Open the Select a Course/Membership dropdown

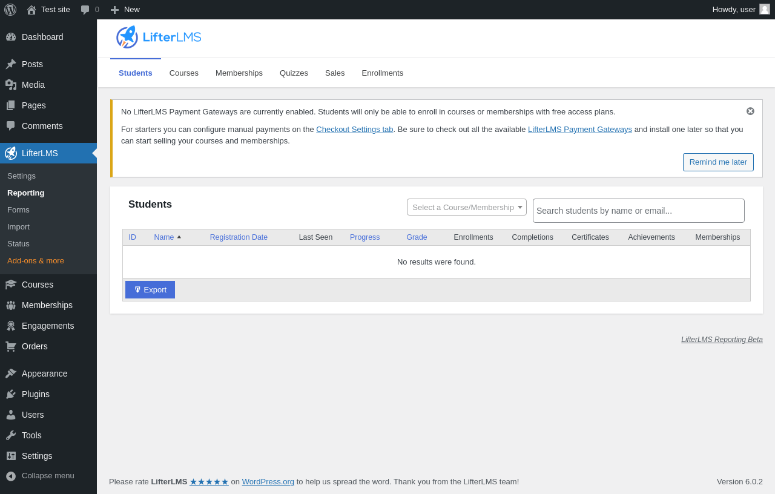pyautogui.click(x=467, y=207)
